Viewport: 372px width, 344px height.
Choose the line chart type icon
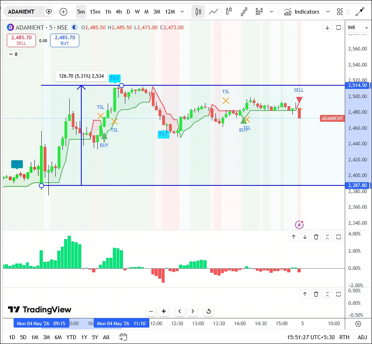pyautogui.click(x=213, y=12)
